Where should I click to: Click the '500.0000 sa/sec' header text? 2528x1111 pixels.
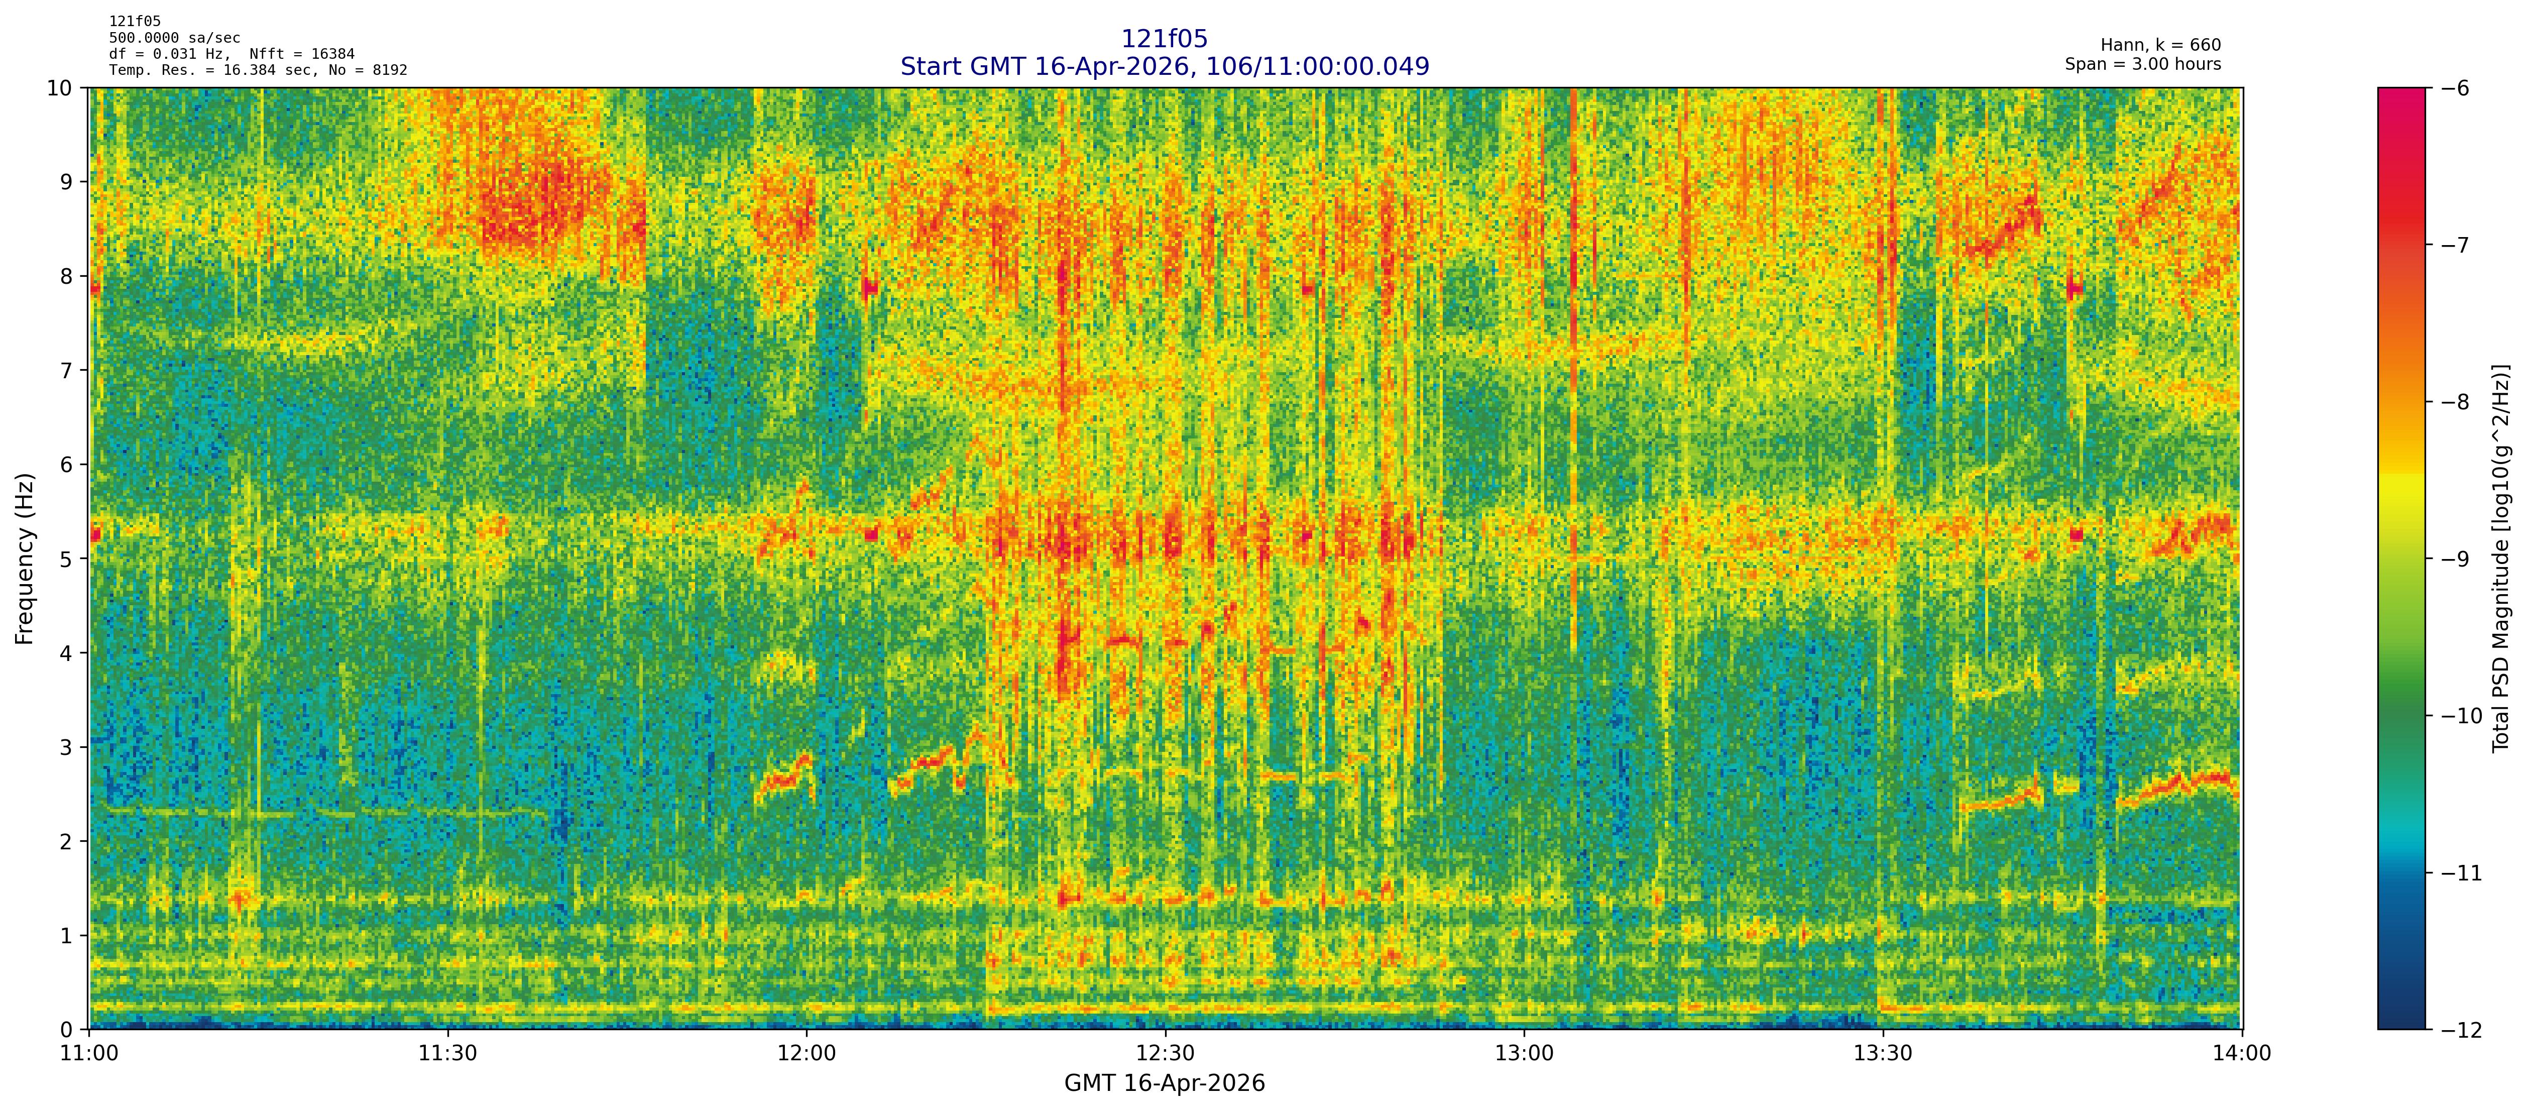174,38
